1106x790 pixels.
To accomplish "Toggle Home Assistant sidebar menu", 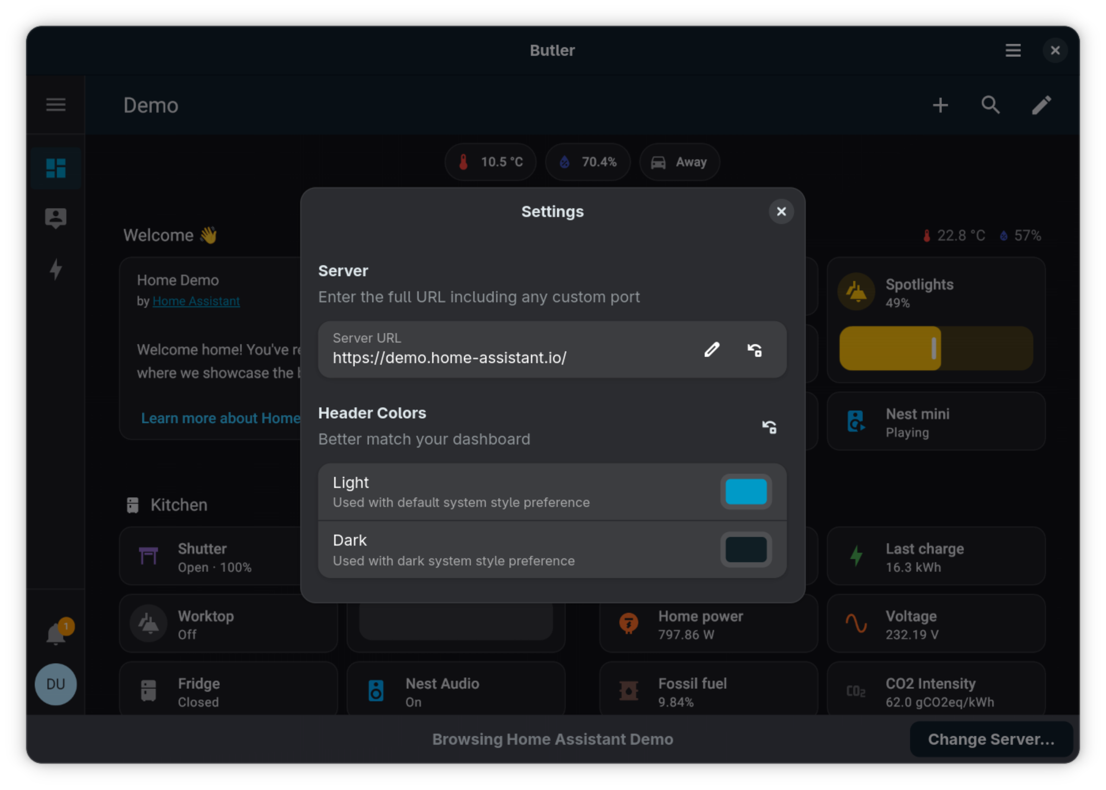I will click(x=56, y=105).
